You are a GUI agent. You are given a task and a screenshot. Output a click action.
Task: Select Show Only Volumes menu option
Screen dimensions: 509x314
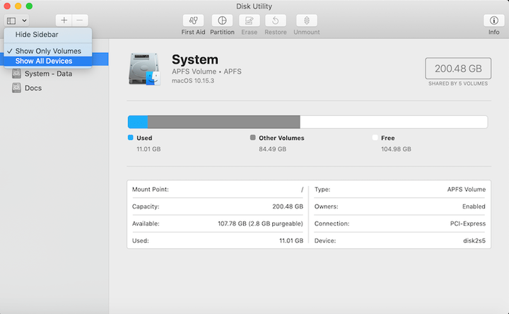(48, 51)
